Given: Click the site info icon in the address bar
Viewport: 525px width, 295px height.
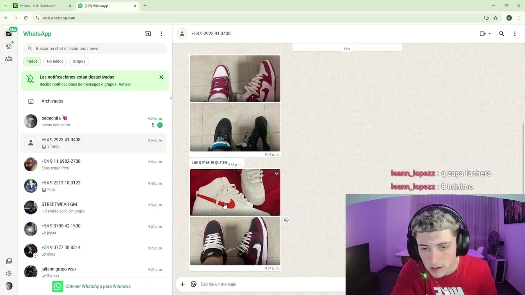Looking at the screenshot, I should 37,18.
